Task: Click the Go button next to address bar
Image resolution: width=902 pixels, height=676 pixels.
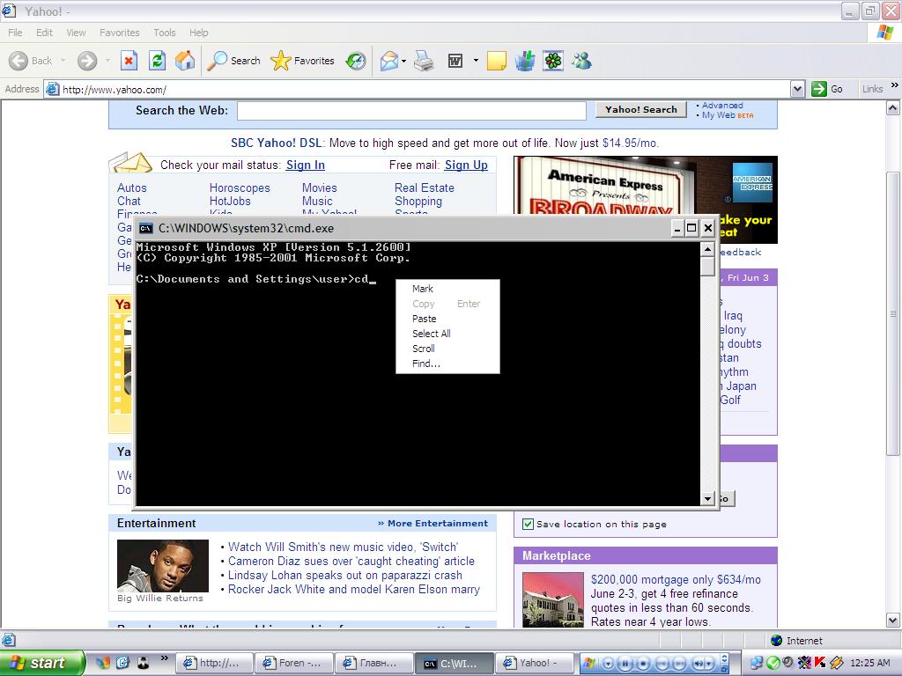Action: click(x=827, y=89)
